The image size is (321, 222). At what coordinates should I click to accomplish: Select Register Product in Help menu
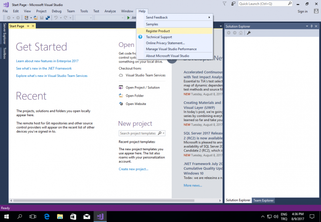click(x=175, y=31)
